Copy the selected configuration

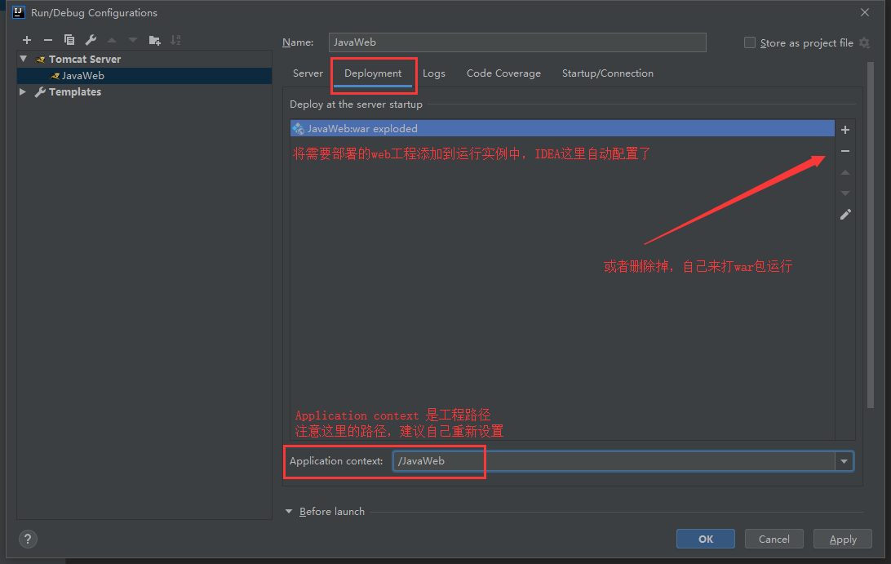pos(69,40)
